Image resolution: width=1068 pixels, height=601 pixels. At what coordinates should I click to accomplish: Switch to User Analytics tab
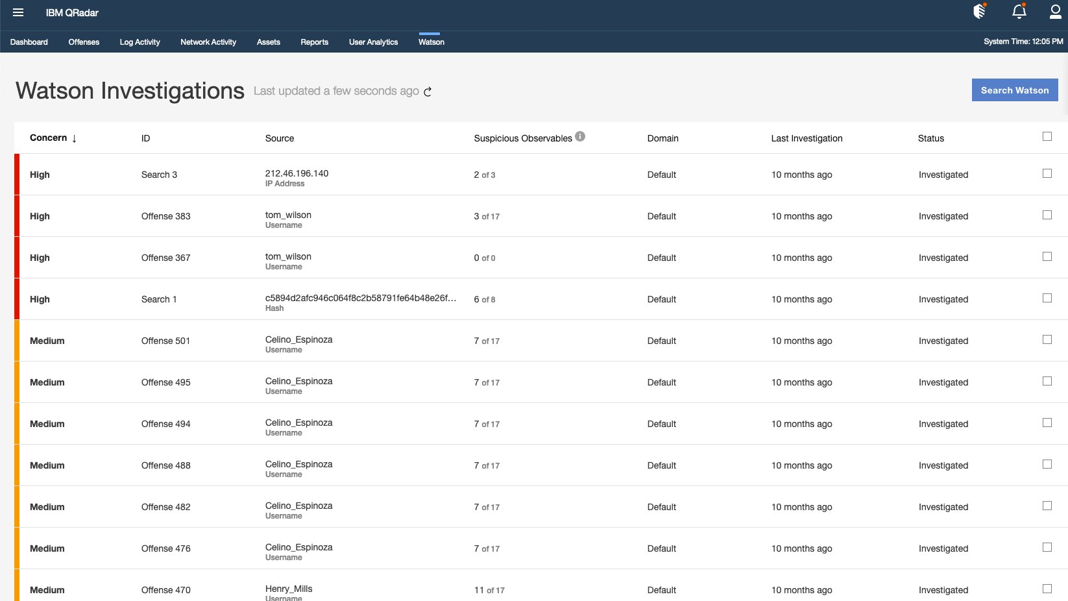point(374,42)
